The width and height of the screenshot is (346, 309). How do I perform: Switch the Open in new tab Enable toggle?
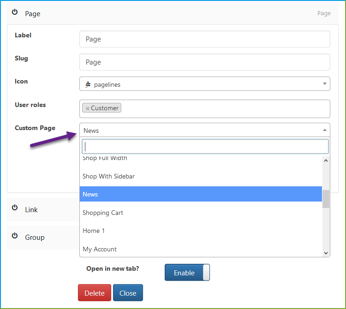pos(187,273)
